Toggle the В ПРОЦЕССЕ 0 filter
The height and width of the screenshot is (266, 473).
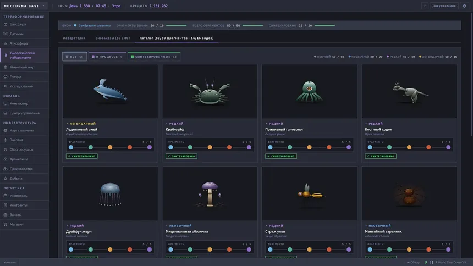(107, 57)
